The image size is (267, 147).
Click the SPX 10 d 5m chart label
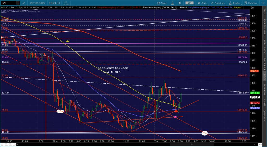(8, 8)
